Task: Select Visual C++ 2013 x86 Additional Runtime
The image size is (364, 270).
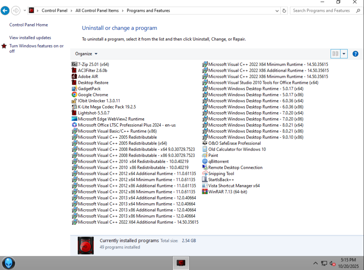Action: pos(134,210)
